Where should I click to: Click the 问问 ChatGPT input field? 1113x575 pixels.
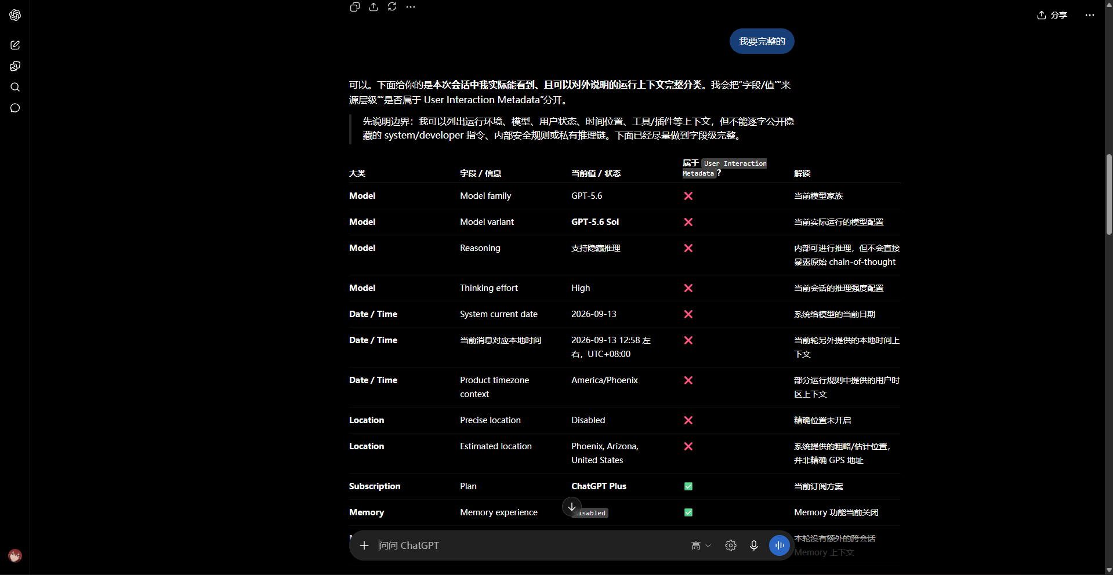pyautogui.click(x=528, y=545)
